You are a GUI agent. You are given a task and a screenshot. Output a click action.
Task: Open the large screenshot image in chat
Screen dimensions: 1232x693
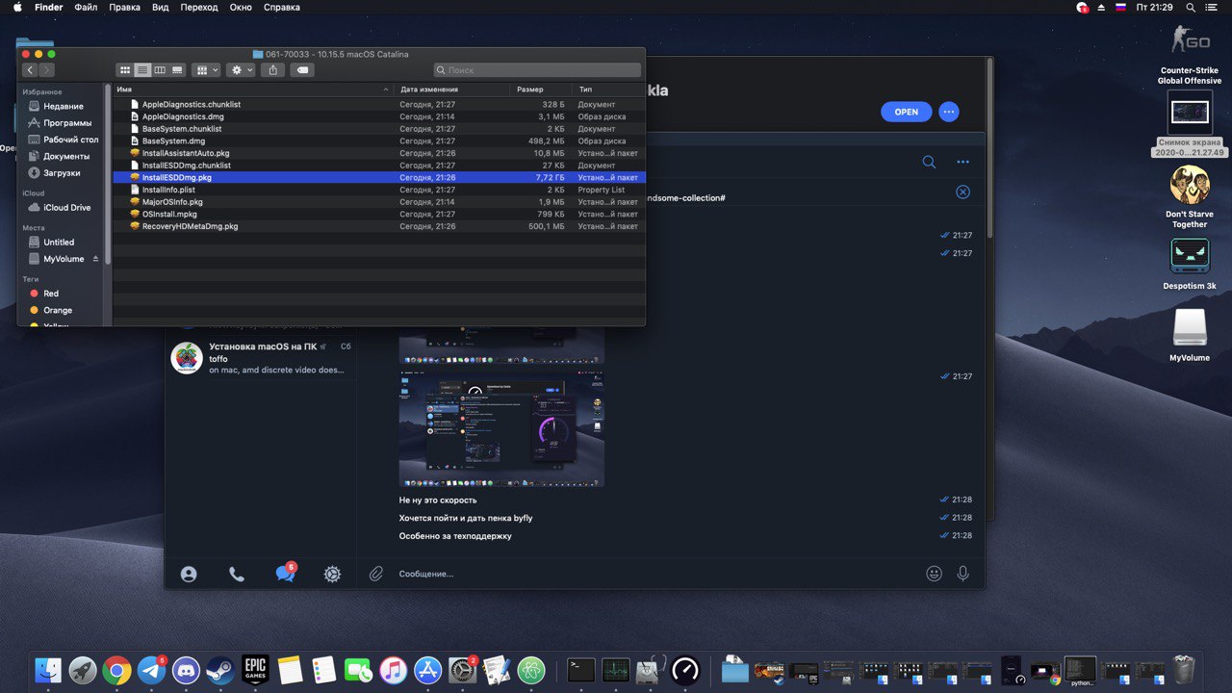(501, 427)
